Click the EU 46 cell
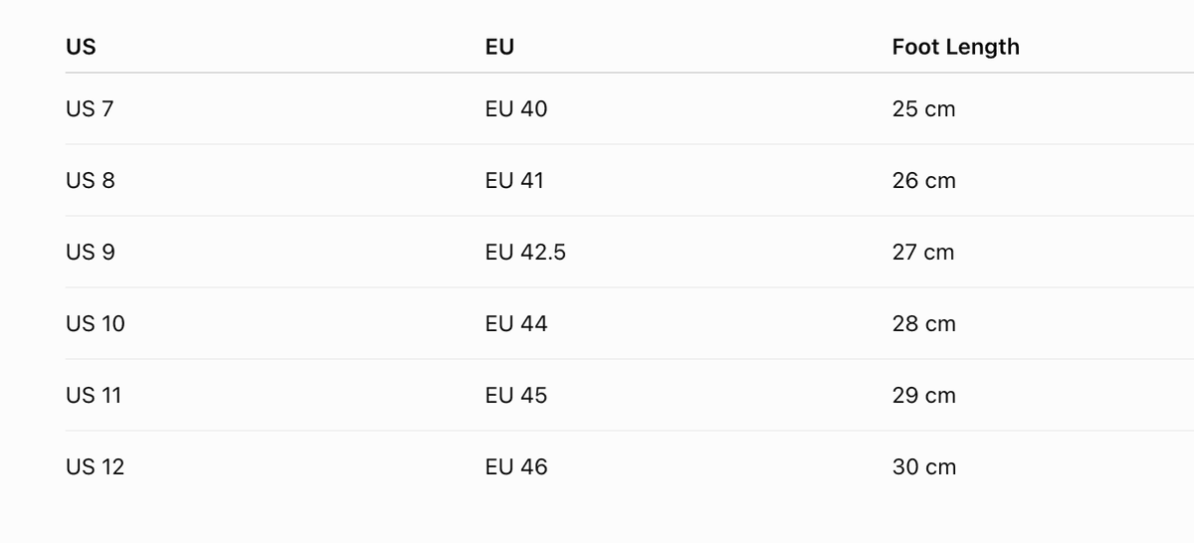The image size is (1194, 543). pyautogui.click(x=516, y=466)
